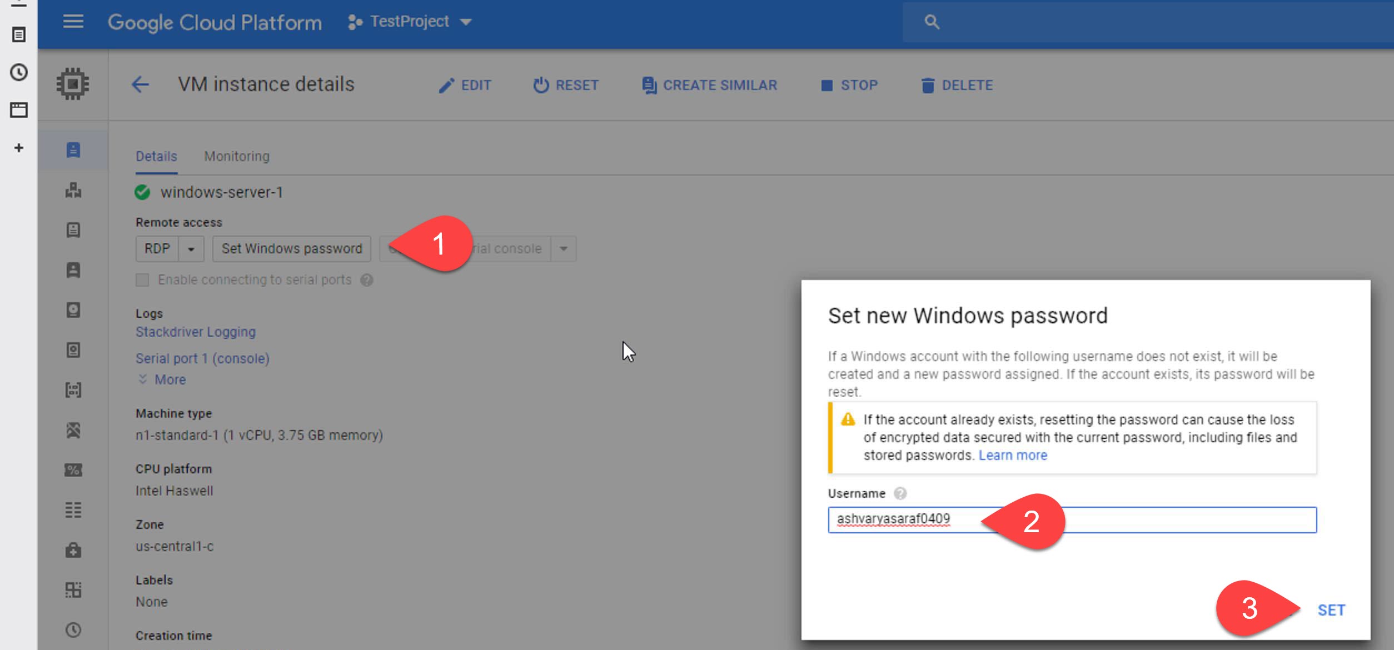Switch to the Monitoring tab
This screenshot has width=1394, height=650.
tap(237, 156)
